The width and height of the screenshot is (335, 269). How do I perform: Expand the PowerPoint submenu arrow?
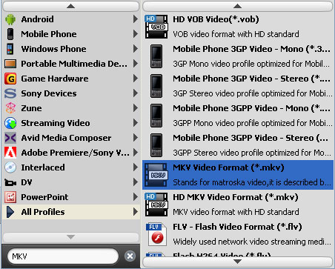click(x=136, y=197)
